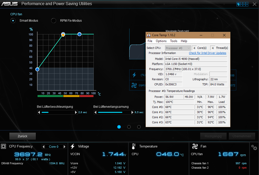This screenshot has height=175, width=259.
Task: Decrease fan acceleration time with left arrow
Action: [39, 112]
